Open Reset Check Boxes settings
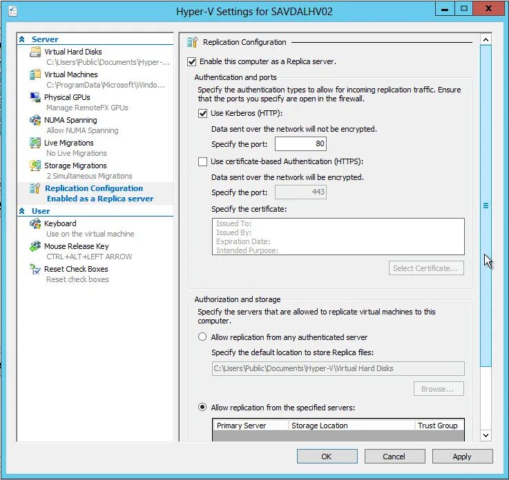 point(76,269)
